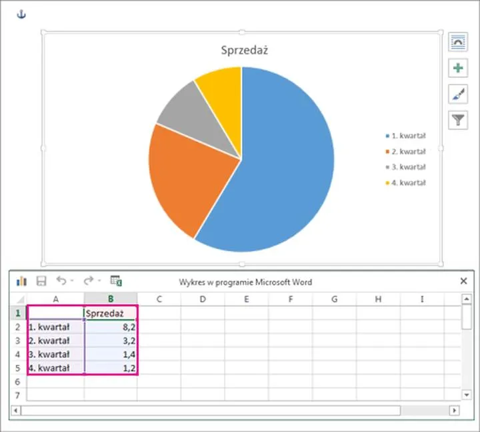Click the 2. kwartał legend entry
This screenshot has width=480, height=432.
[x=405, y=151]
